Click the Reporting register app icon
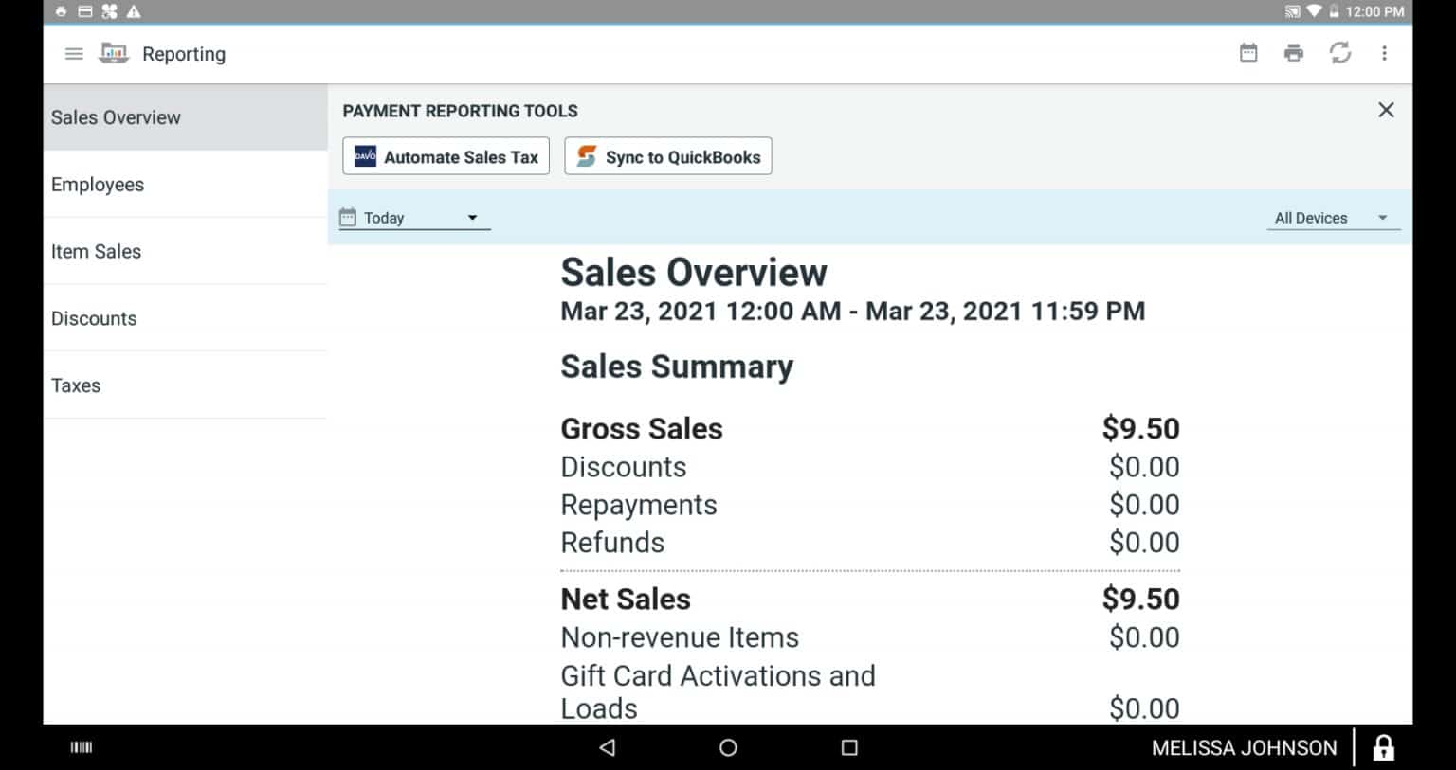Screen dimensions: 1456x770 point(114,53)
